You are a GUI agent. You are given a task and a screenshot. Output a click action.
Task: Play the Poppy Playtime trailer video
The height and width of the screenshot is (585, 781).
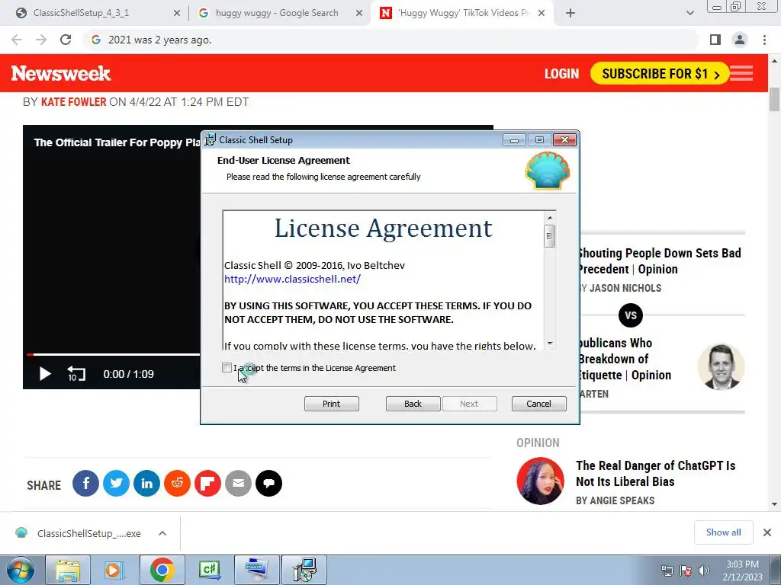[x=45, y=374]
